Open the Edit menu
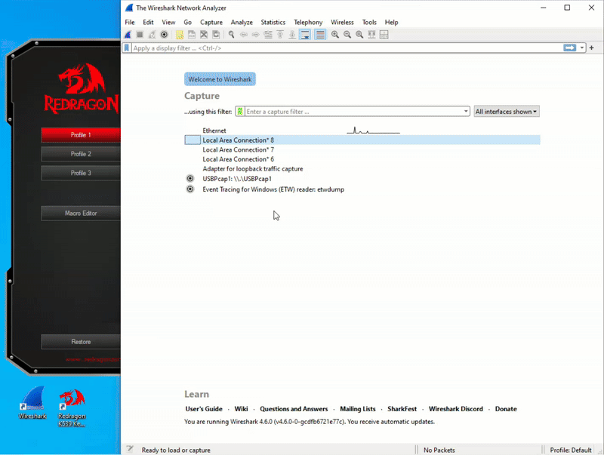604x455 pixels. (148, 23)
